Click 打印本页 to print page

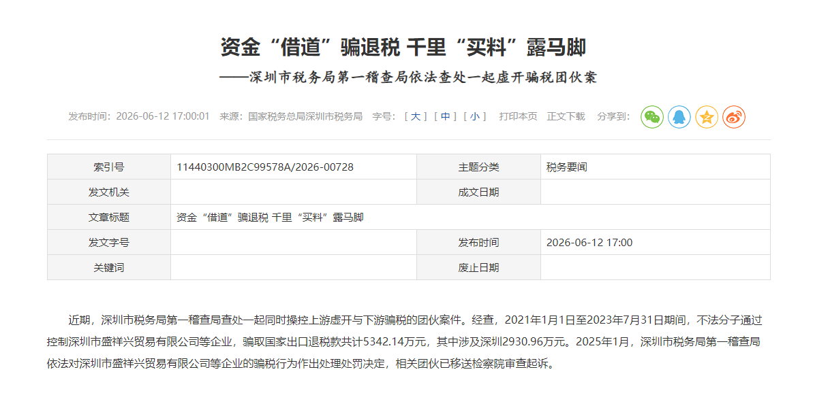518,116
